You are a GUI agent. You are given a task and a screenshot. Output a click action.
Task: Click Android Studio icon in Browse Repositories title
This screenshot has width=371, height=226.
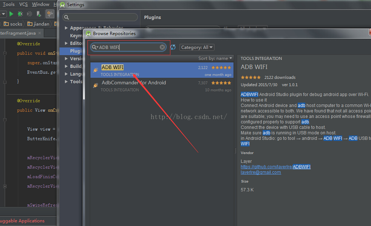click(89, 34)
